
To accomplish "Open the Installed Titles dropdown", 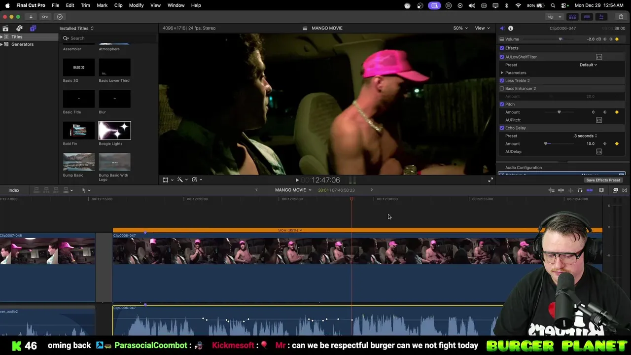I will [x=76, y=28].
